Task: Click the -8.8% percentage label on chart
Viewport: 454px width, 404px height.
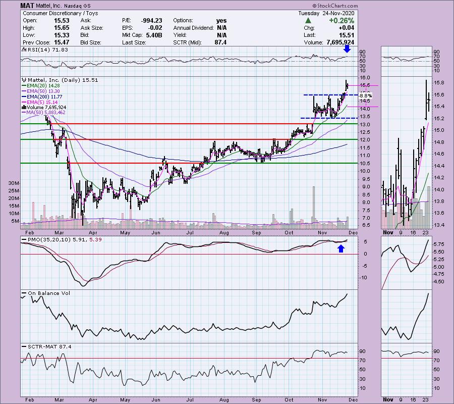Action: pyautogui.click(x=365, y=95)
